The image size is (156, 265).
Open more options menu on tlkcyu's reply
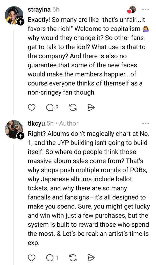(145, 123)
